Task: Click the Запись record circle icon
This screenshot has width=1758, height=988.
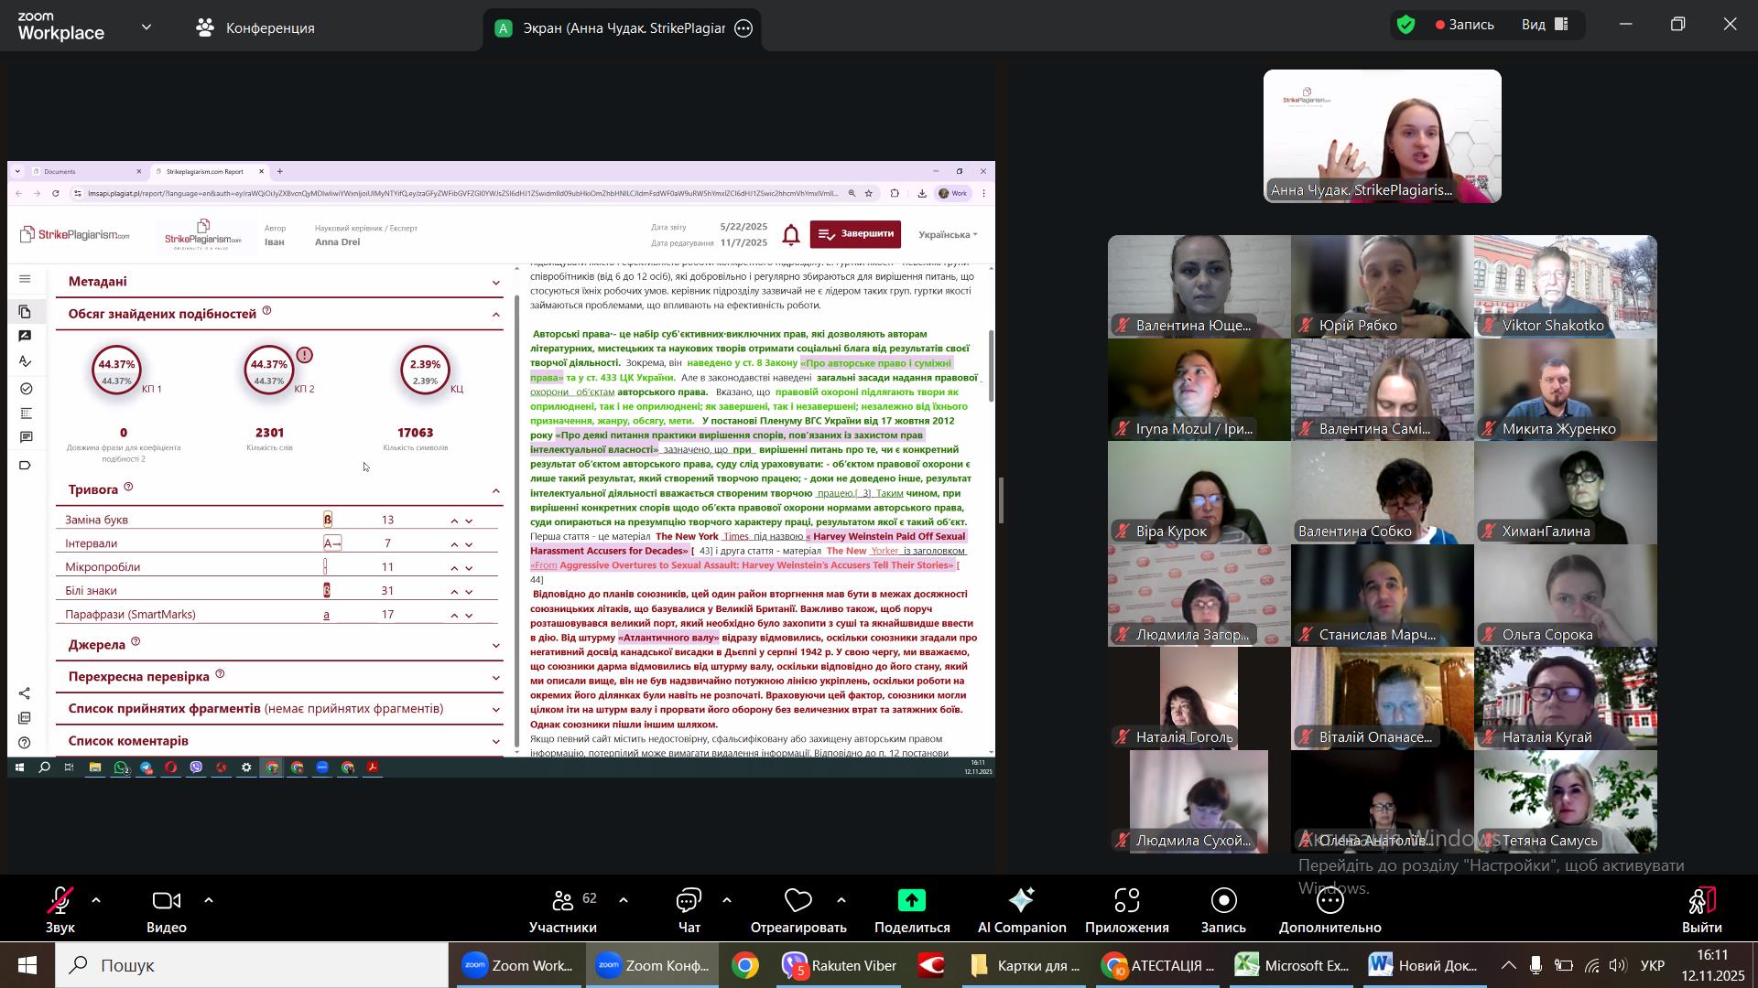Action: coord(1223,902)
